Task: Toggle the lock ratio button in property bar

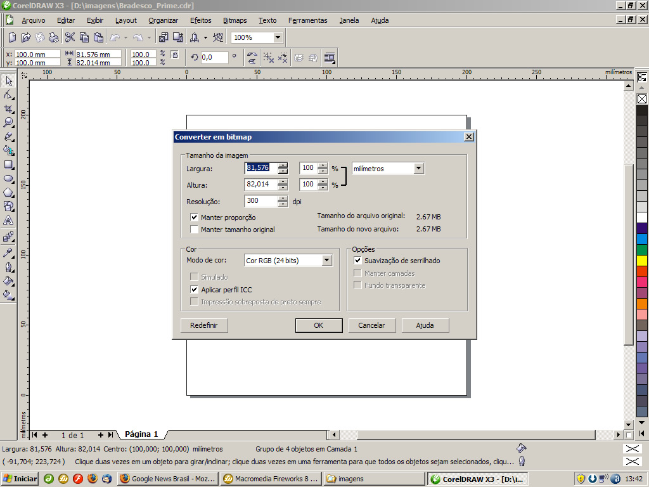Action: coord(175,55)
